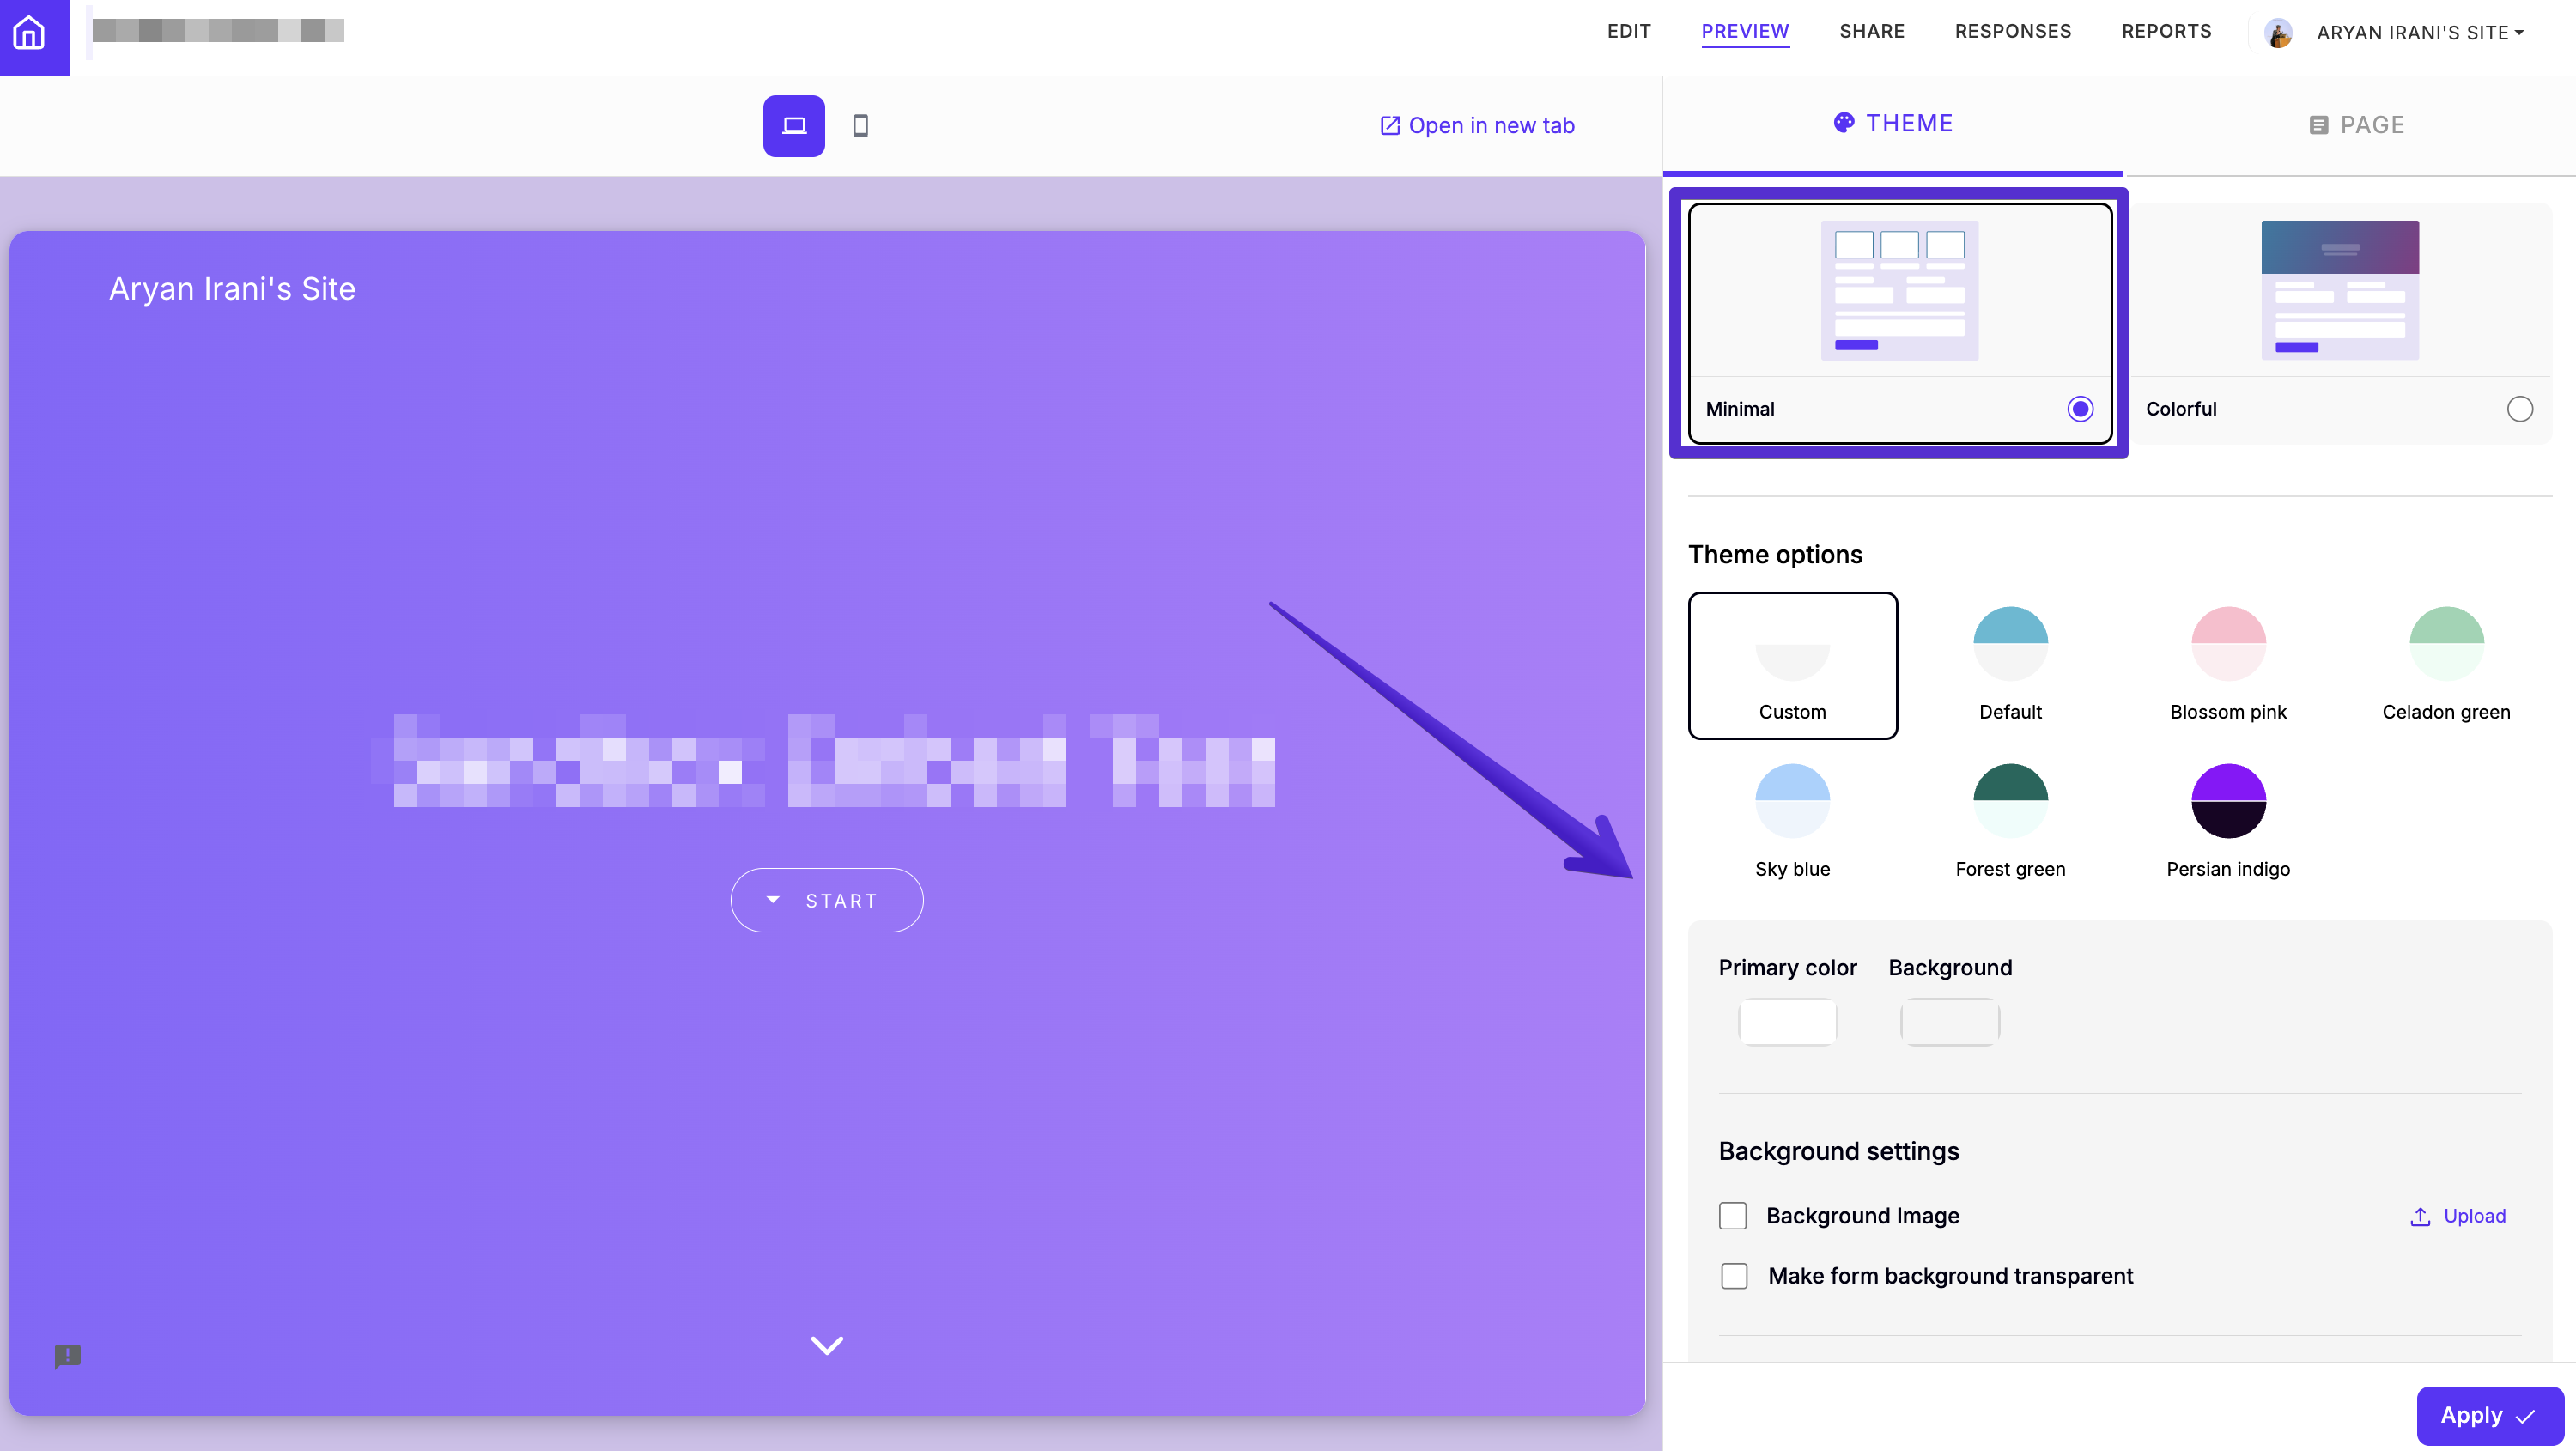Viewport: 2576px width, 1451px height.
Task: Open the Background color picker swatch
Action: (x=1949, y=1022)
